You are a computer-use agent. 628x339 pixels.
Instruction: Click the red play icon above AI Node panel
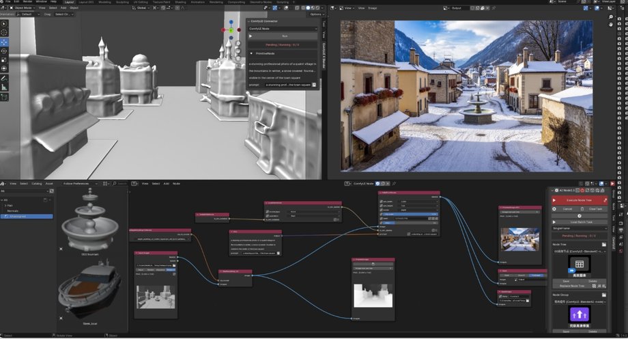612,183
